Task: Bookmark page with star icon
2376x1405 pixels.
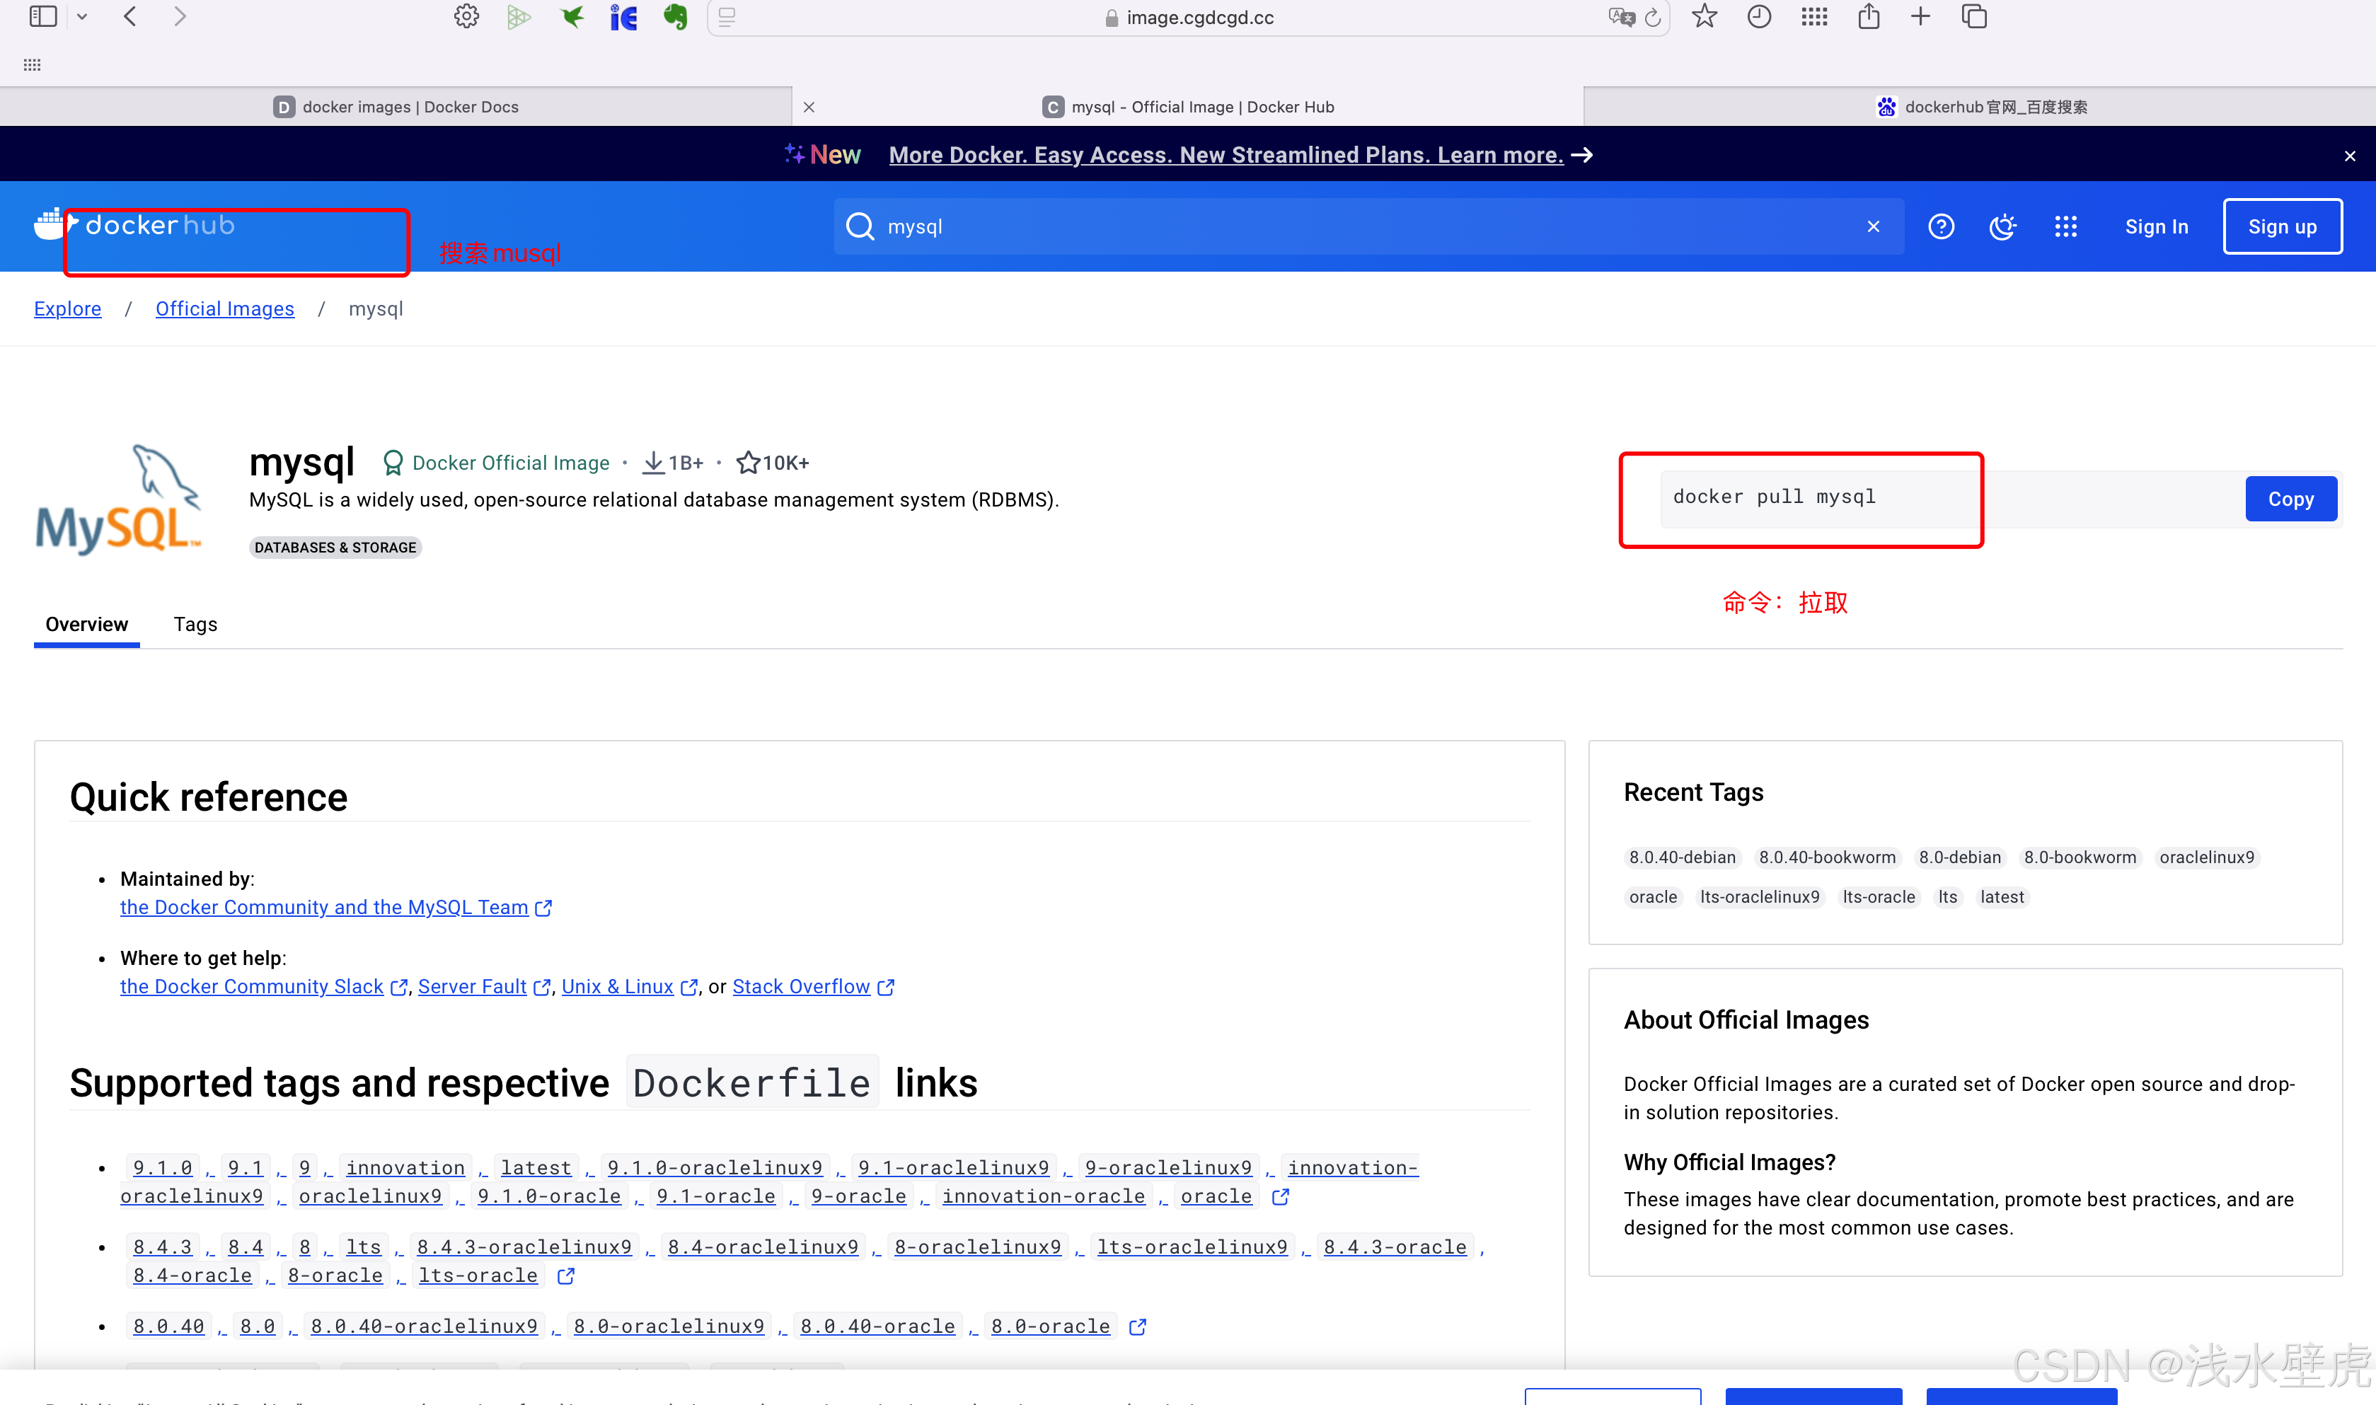Action: [1705, 16]
